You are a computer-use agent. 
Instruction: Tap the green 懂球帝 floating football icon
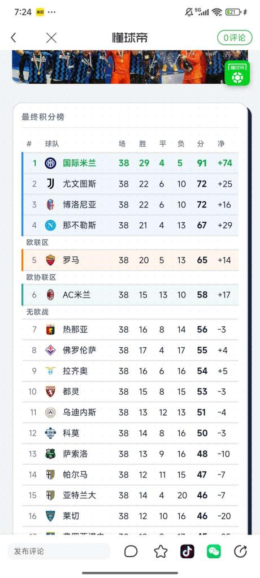[237, 74]
